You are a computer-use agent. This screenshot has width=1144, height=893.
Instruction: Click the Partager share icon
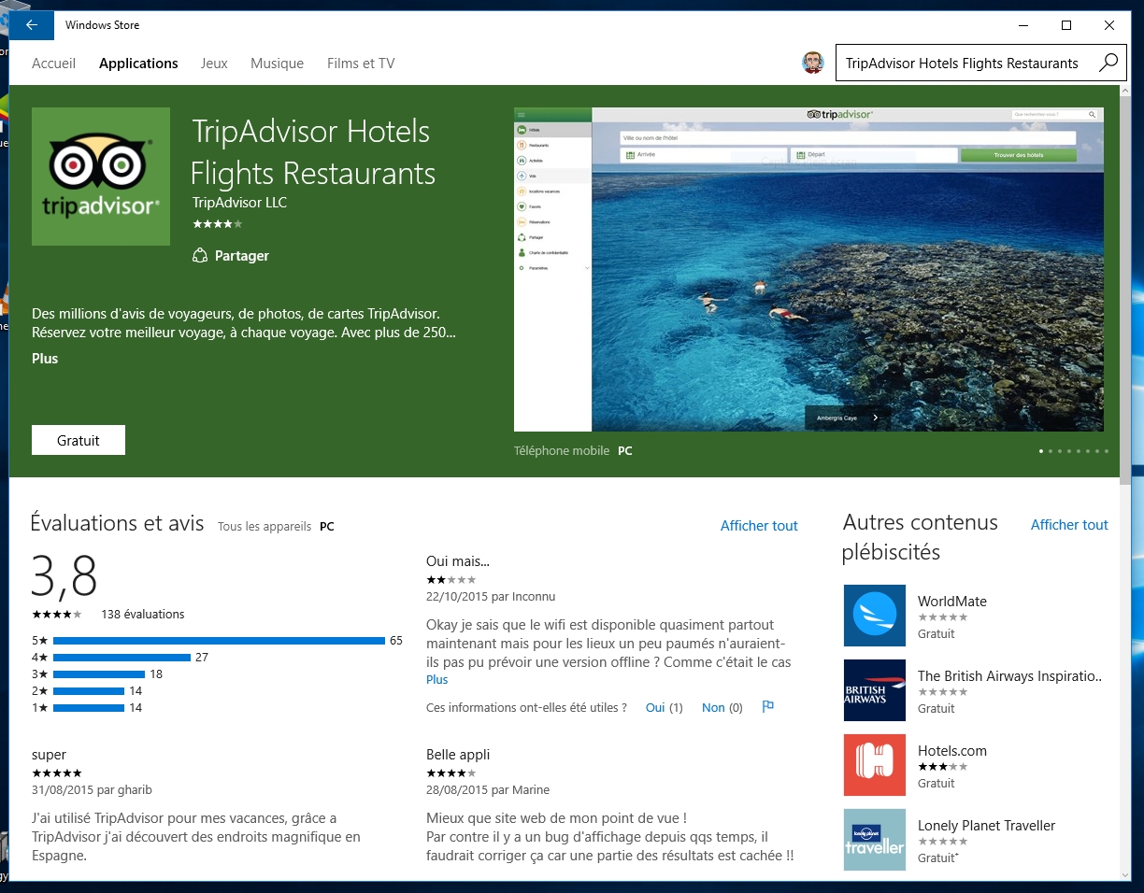(199, 256)
